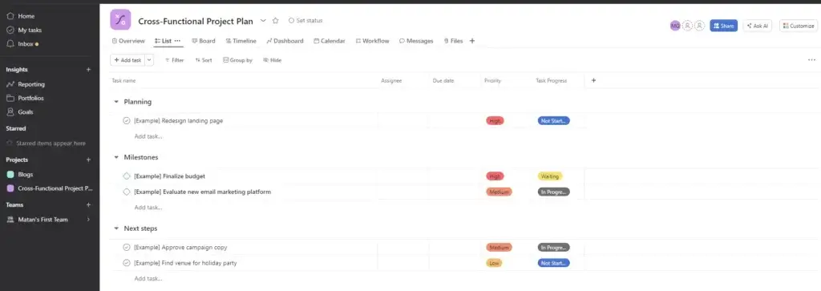Switch to the Workflow tab
Image resolution: width=821 pixels, height=291 pixels.
tap(372, 41)
